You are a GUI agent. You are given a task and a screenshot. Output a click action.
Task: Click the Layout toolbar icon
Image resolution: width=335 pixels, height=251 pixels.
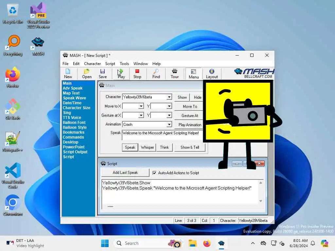(x=212, y=74)
